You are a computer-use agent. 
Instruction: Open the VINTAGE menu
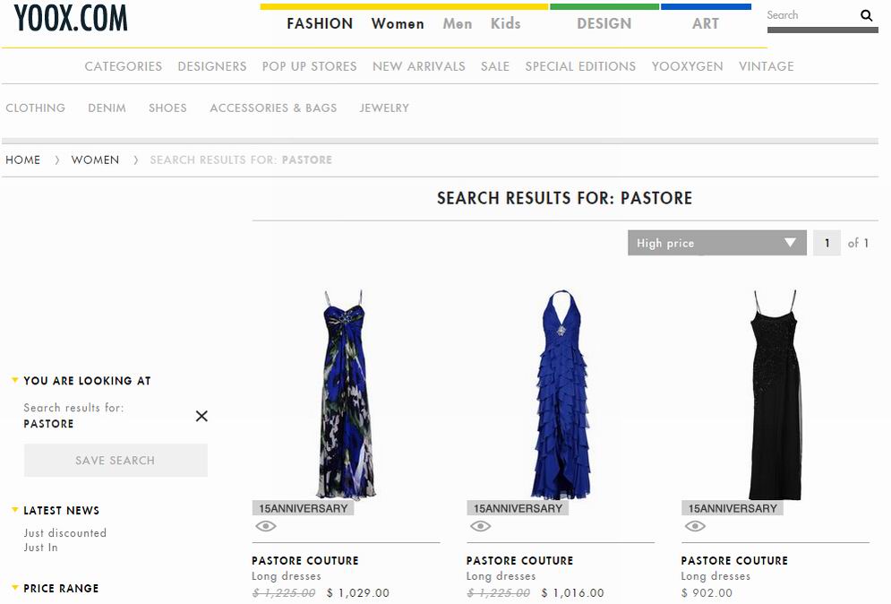766,66
